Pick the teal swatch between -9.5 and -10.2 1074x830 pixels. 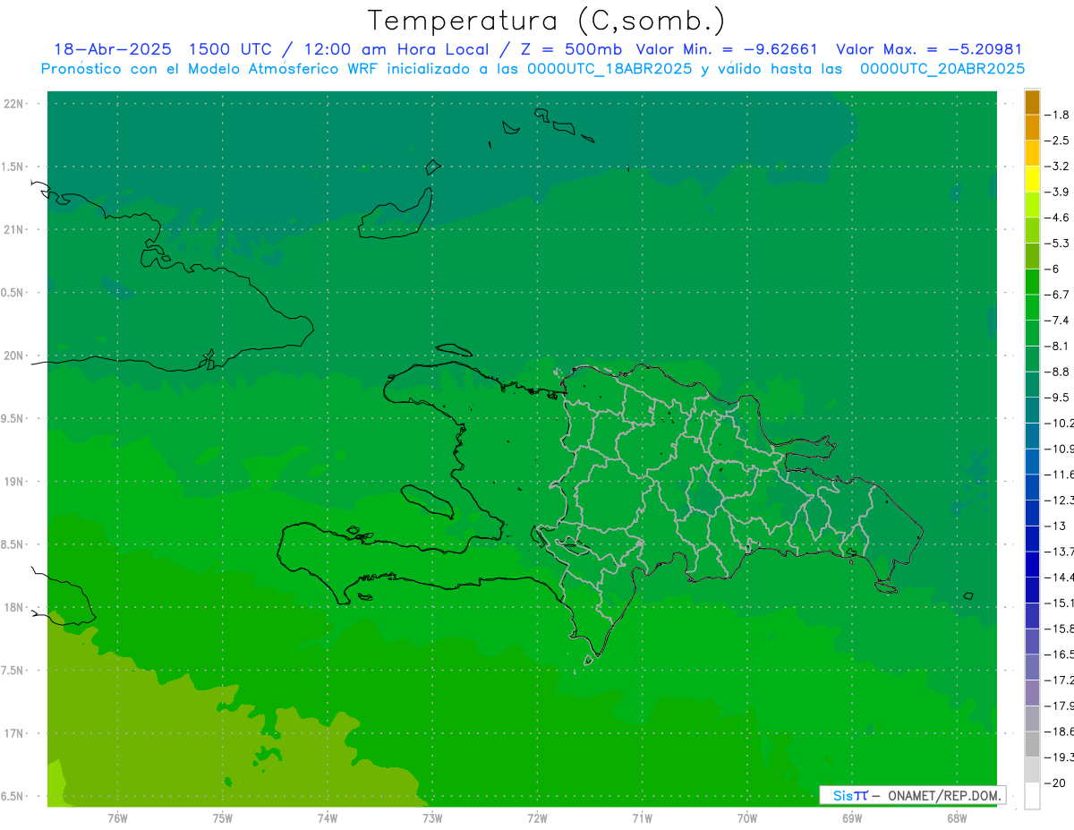tap(1032, 410)
